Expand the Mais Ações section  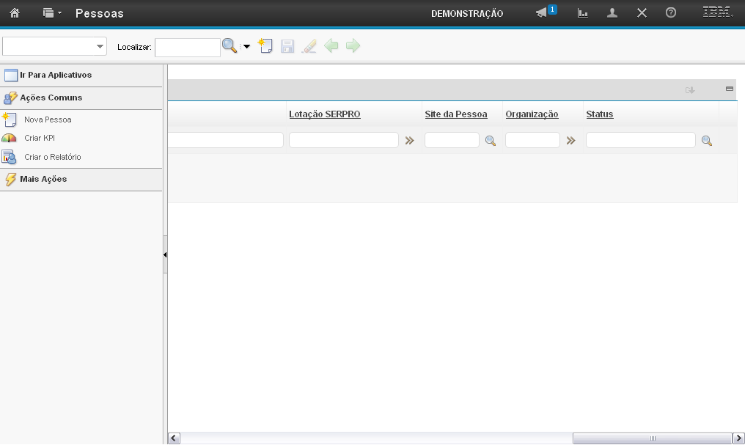pos(43,179)
